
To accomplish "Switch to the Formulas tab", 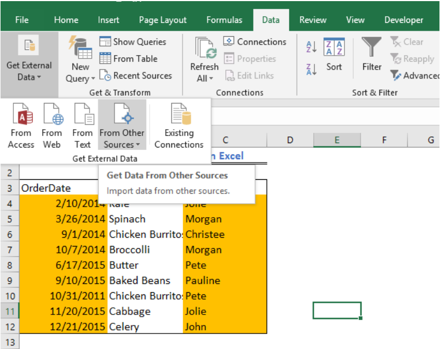I will click(x=224, y=20).
